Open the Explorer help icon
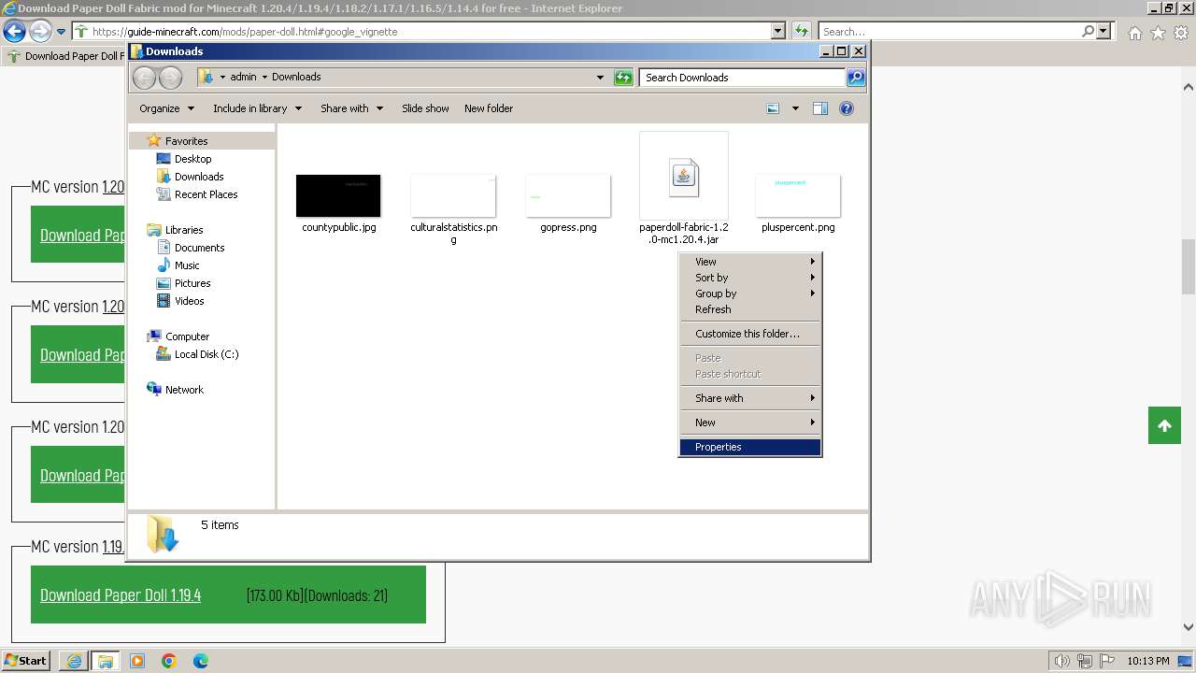The height and width of the screenshot is (673, 1196). (847, 108)
